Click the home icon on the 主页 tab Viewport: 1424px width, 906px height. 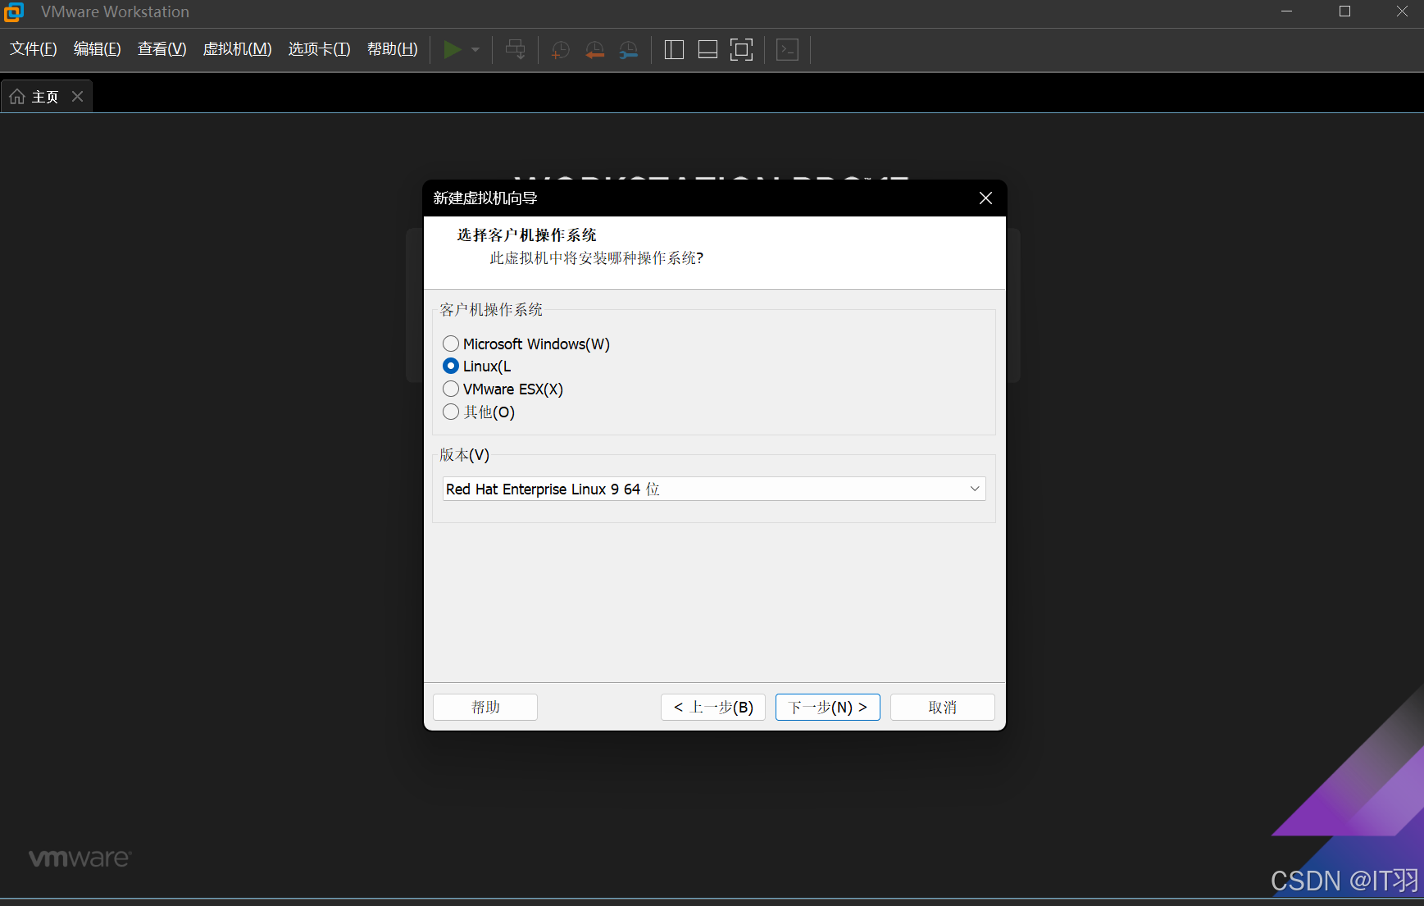[17, 97]
